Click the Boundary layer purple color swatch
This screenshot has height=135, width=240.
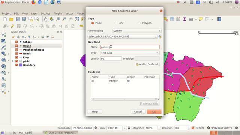(21, 65)
